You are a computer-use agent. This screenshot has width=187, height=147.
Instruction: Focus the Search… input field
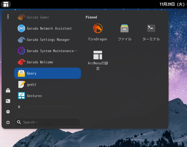click(48, 122)
